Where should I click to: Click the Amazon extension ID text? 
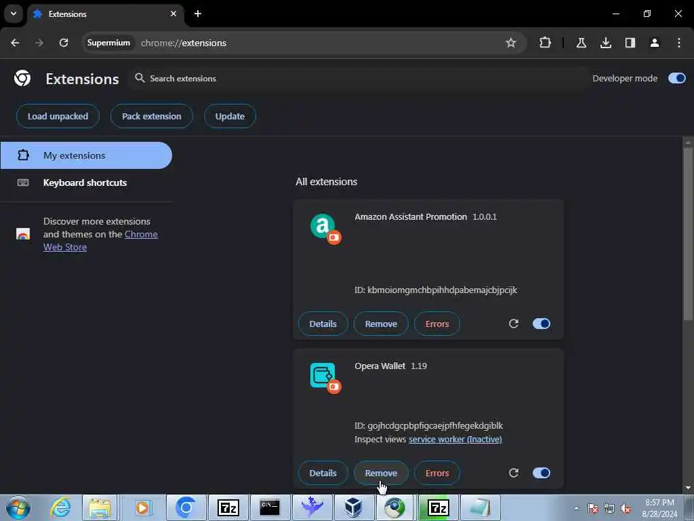click(x=436, y=290)
